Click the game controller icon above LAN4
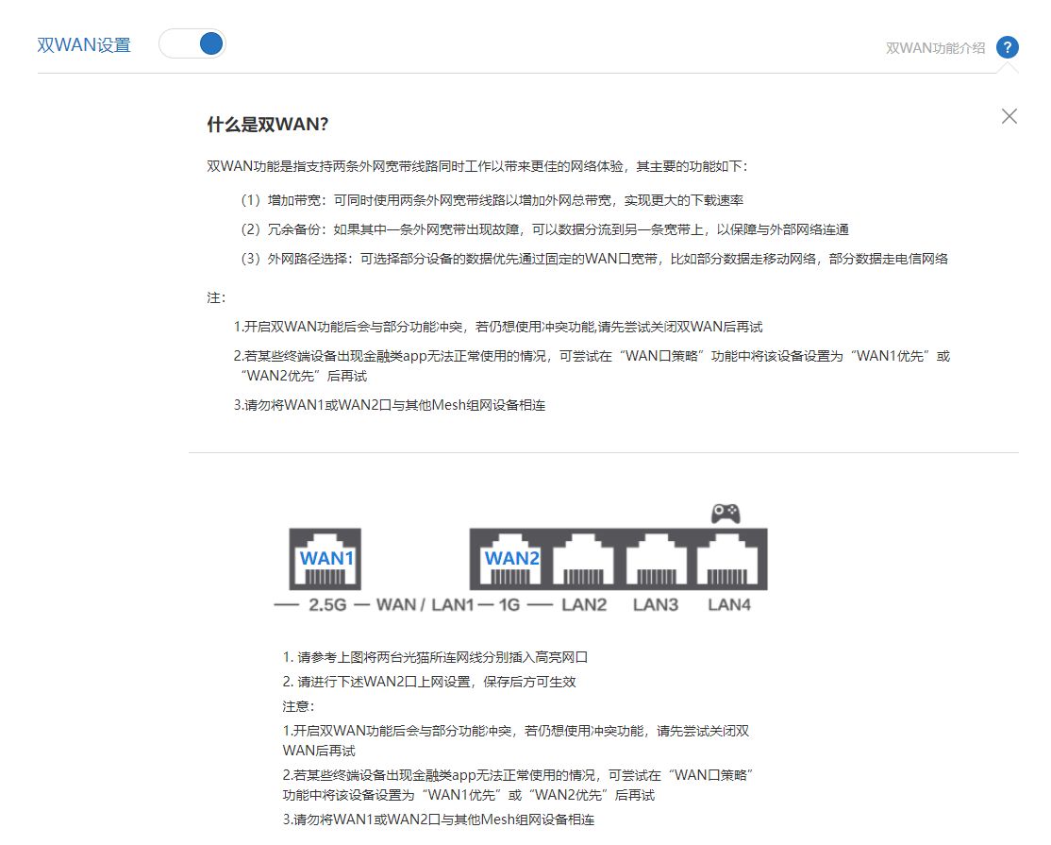Viewport: 1051px width, 845px height. click(x=726, y=514)
